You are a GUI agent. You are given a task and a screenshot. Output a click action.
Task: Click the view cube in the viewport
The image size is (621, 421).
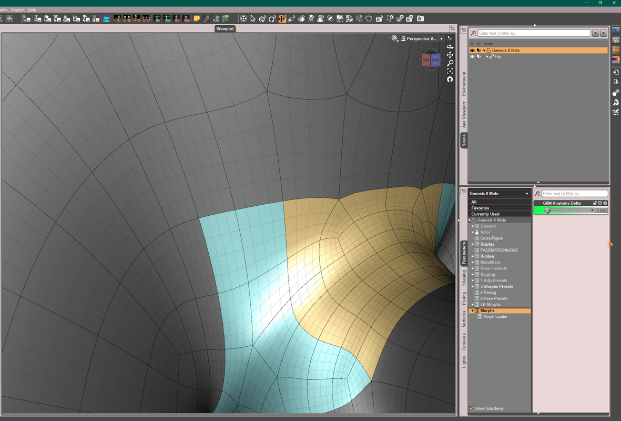pyautogui.click(x=431, y=60)
